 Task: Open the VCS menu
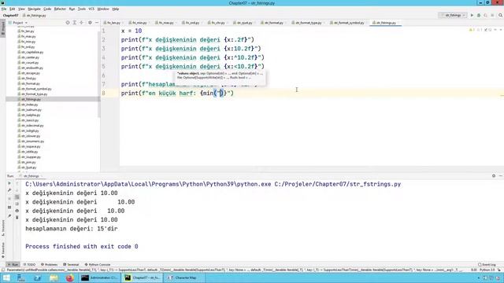tap(91, 9)
